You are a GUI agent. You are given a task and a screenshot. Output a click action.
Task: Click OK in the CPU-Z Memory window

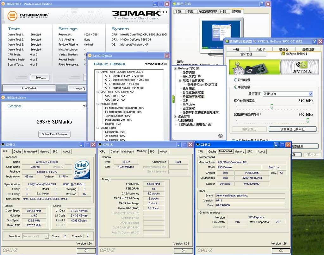[x=183, y=251]
